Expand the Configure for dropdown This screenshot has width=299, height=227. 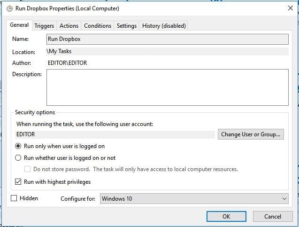[194, 199]
